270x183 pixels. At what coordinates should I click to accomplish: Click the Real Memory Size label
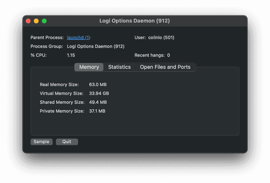click(59, 85)
